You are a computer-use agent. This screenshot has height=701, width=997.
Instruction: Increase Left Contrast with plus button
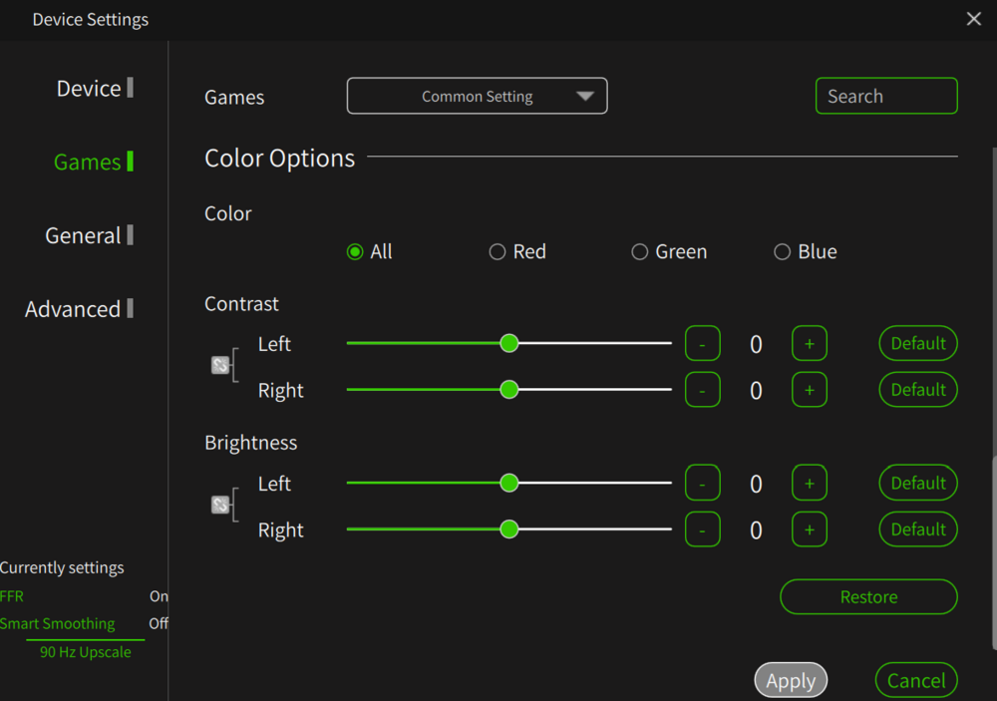click(x=809, y=344)
